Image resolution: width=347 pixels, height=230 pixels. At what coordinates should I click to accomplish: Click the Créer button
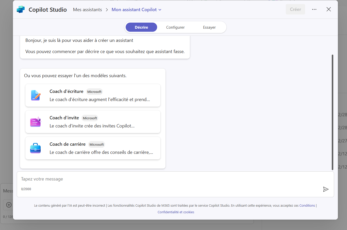(295, 9)
